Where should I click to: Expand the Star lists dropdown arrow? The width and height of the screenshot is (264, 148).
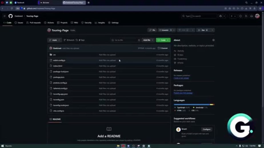[x=212, y=30]
